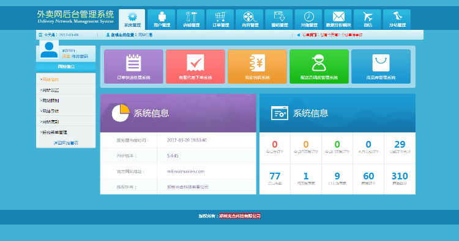This screenshot has height=241, width=459.
Task: Open 其他管理 clock icon tab
Action: click(x=308, y=20)
